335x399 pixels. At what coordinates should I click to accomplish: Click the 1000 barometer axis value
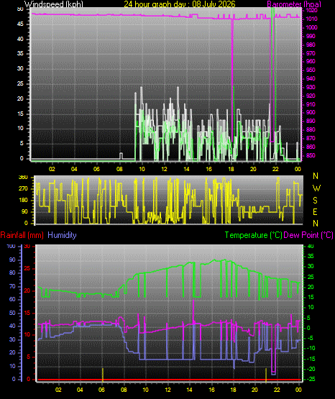(x=311, y=27)
